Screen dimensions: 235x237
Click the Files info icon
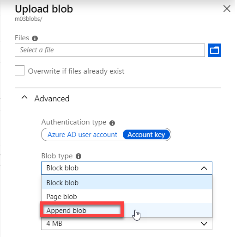[35, 38]
